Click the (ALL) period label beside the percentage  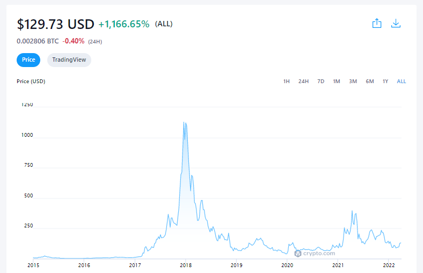[164, 24]
